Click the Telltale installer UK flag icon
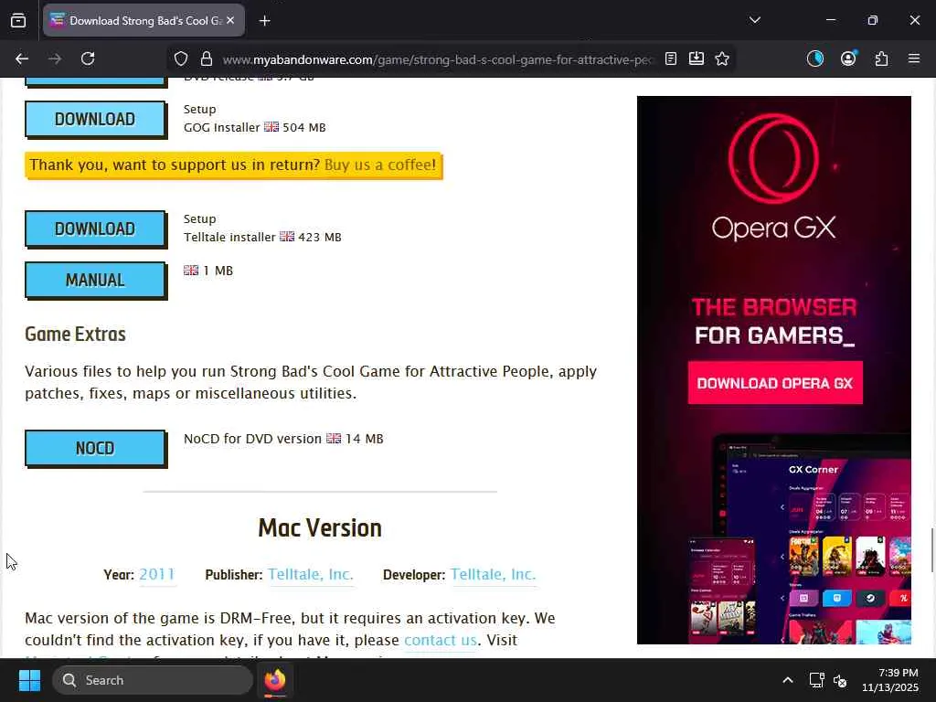The image size is (936, 702). point(287,237)
